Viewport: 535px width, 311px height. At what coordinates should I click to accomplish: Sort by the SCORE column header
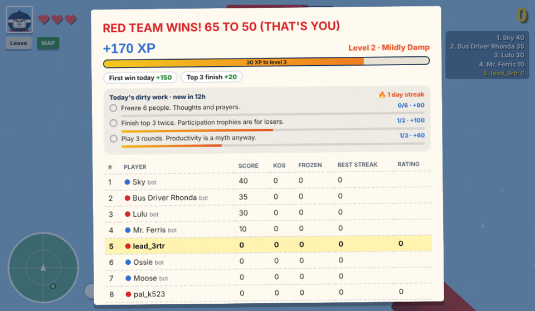[x=248, y=166]
